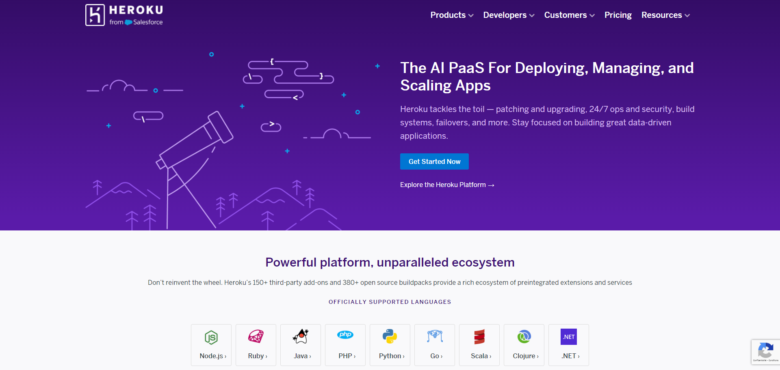Click the Heroku logo icon

tap(95, 15)
